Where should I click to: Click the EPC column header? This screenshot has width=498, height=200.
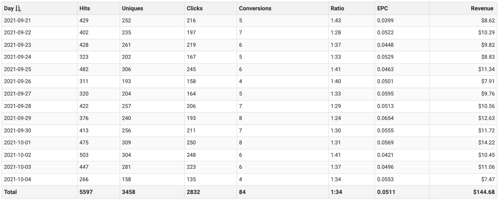[x=382, y=8]
